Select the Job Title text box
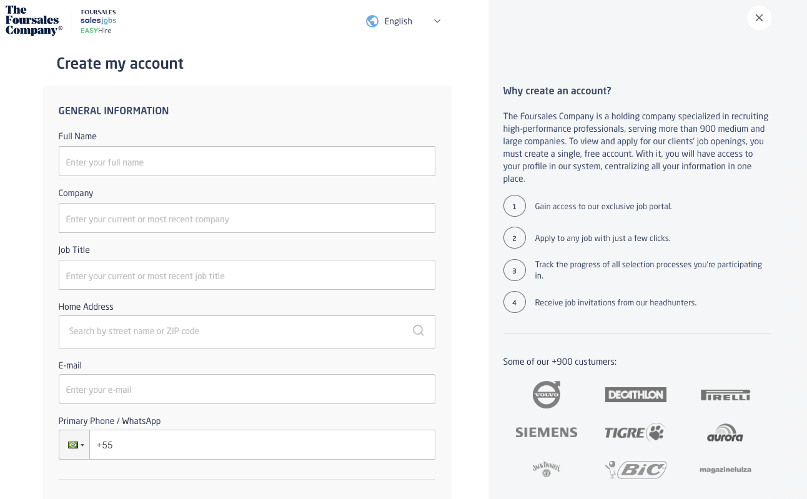 (x=247, y=275)
